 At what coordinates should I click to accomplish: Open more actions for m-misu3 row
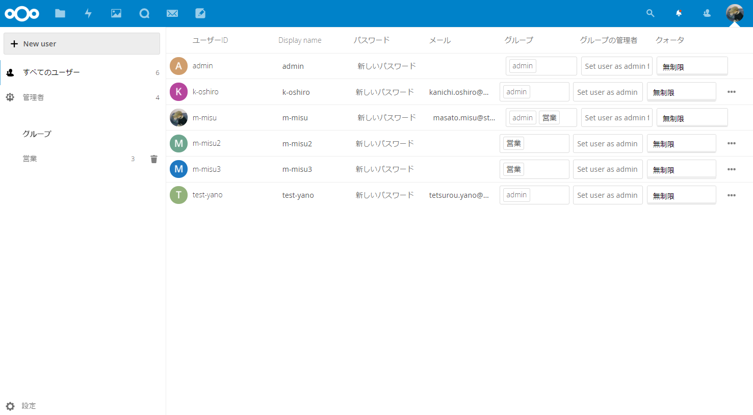point(732,169)
